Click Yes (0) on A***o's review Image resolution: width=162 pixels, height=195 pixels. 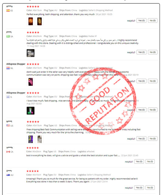141,20
